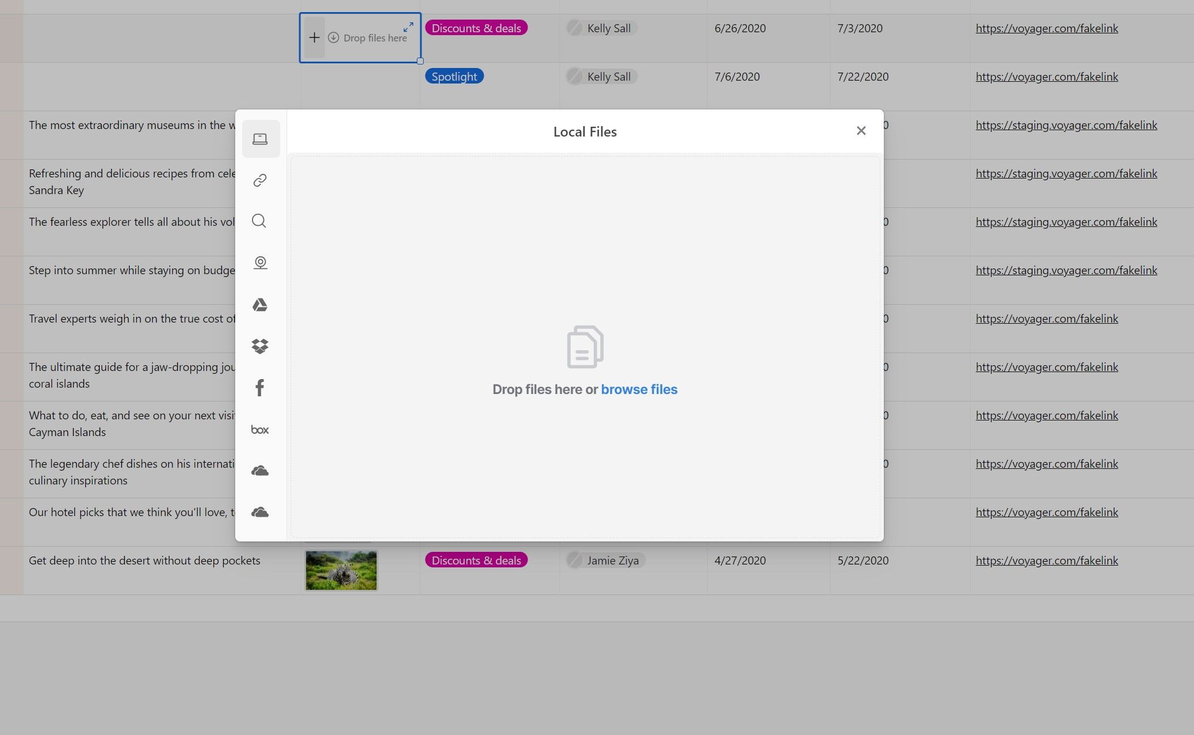Viewport: 1194px width, 735px height.
Task: Open the web image Search source
Action: pyautogui.click(x=259, y=221)
